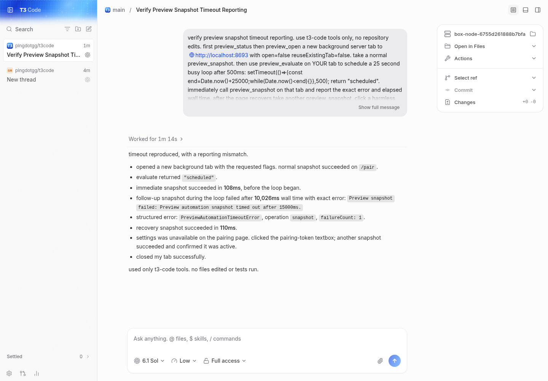This screenshot has width=548, height=381.
Task: Click the box-node-6755d261888b7bfa label
Action: [x=490, y=34]
